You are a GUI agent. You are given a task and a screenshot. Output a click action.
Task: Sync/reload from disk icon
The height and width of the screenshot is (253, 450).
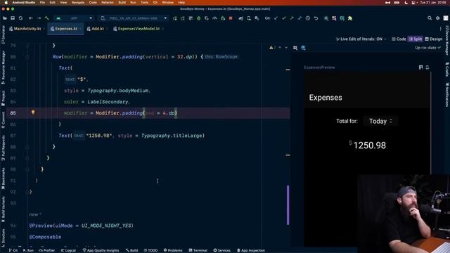pos(20,18)
